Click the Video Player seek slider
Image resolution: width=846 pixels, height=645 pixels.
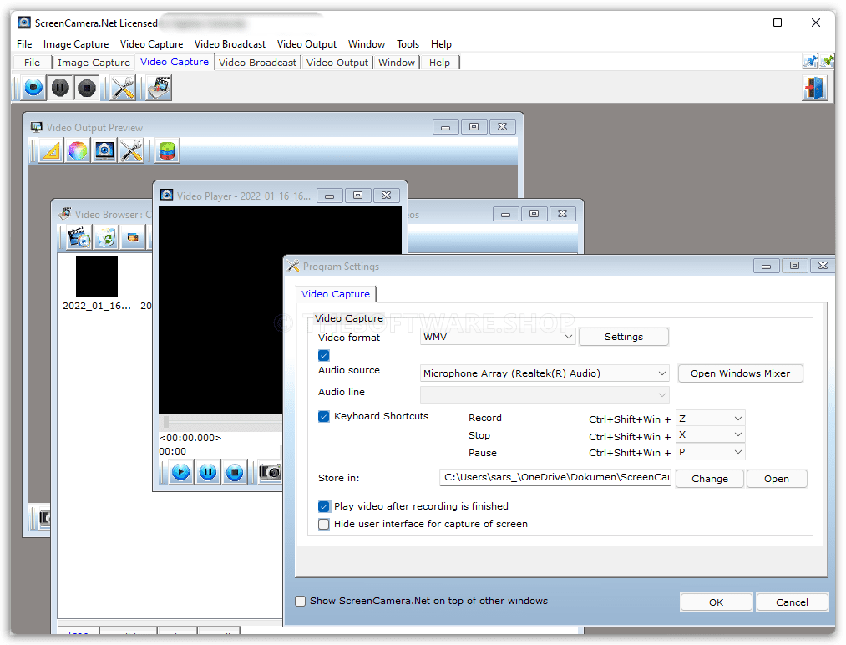220,423
